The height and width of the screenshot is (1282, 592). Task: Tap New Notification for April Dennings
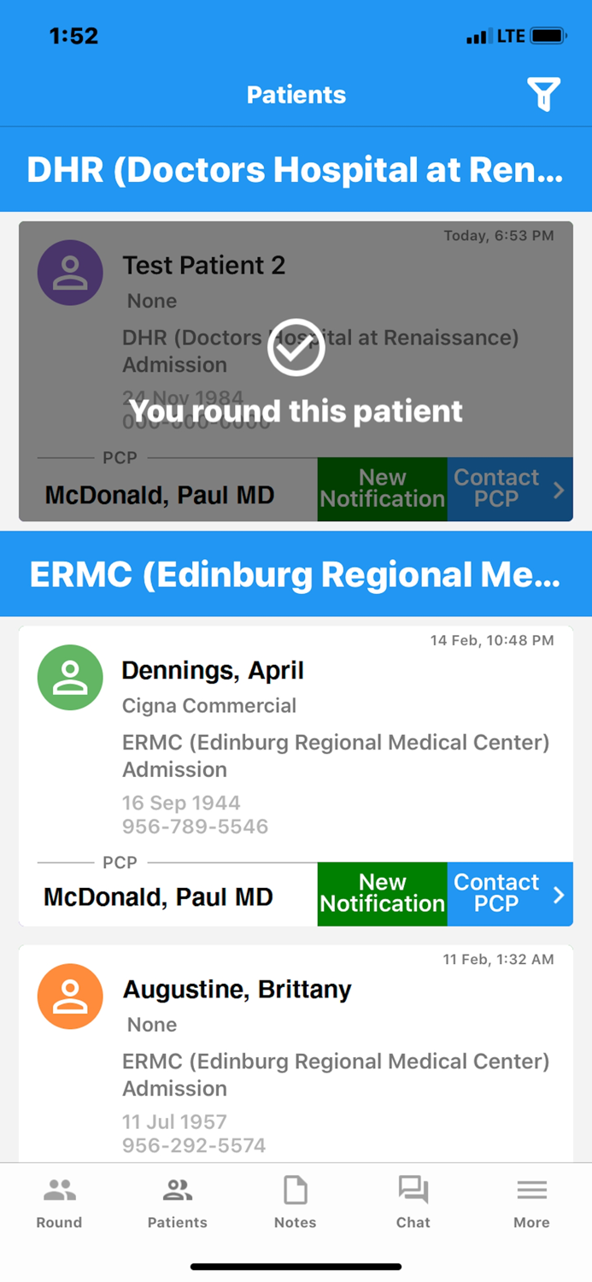pos(382,894)
